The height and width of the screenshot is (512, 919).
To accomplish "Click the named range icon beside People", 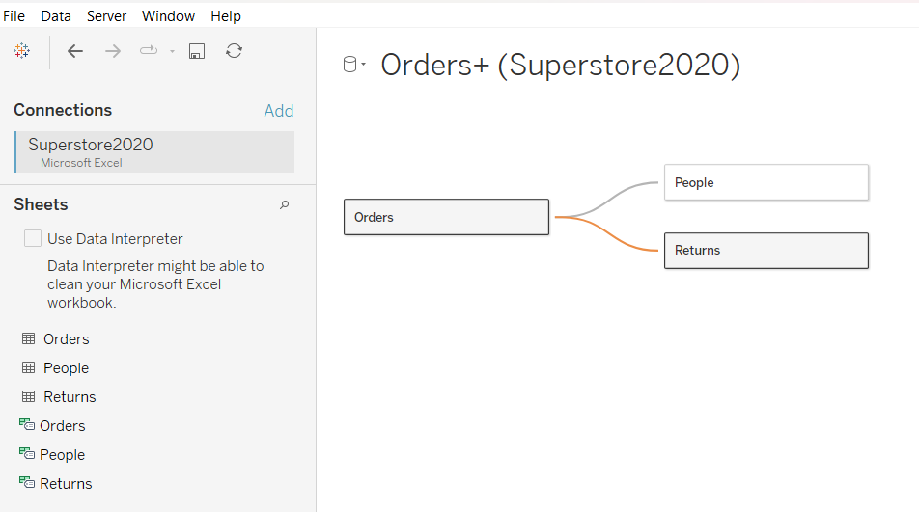I will (x=26, y=455).
